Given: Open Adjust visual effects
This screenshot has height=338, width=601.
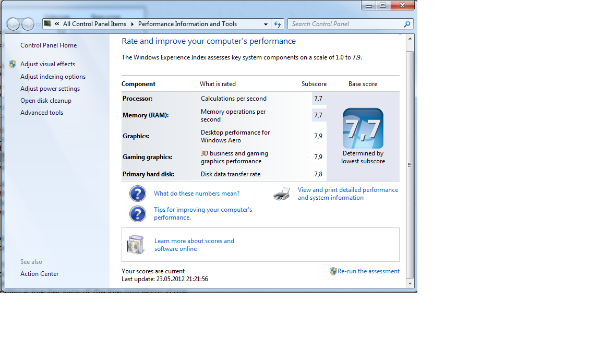Looking at the screenshot, I should (47, 64).
